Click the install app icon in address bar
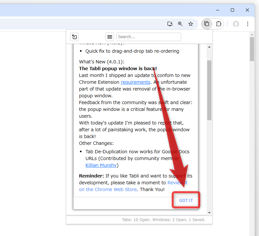 170,24
